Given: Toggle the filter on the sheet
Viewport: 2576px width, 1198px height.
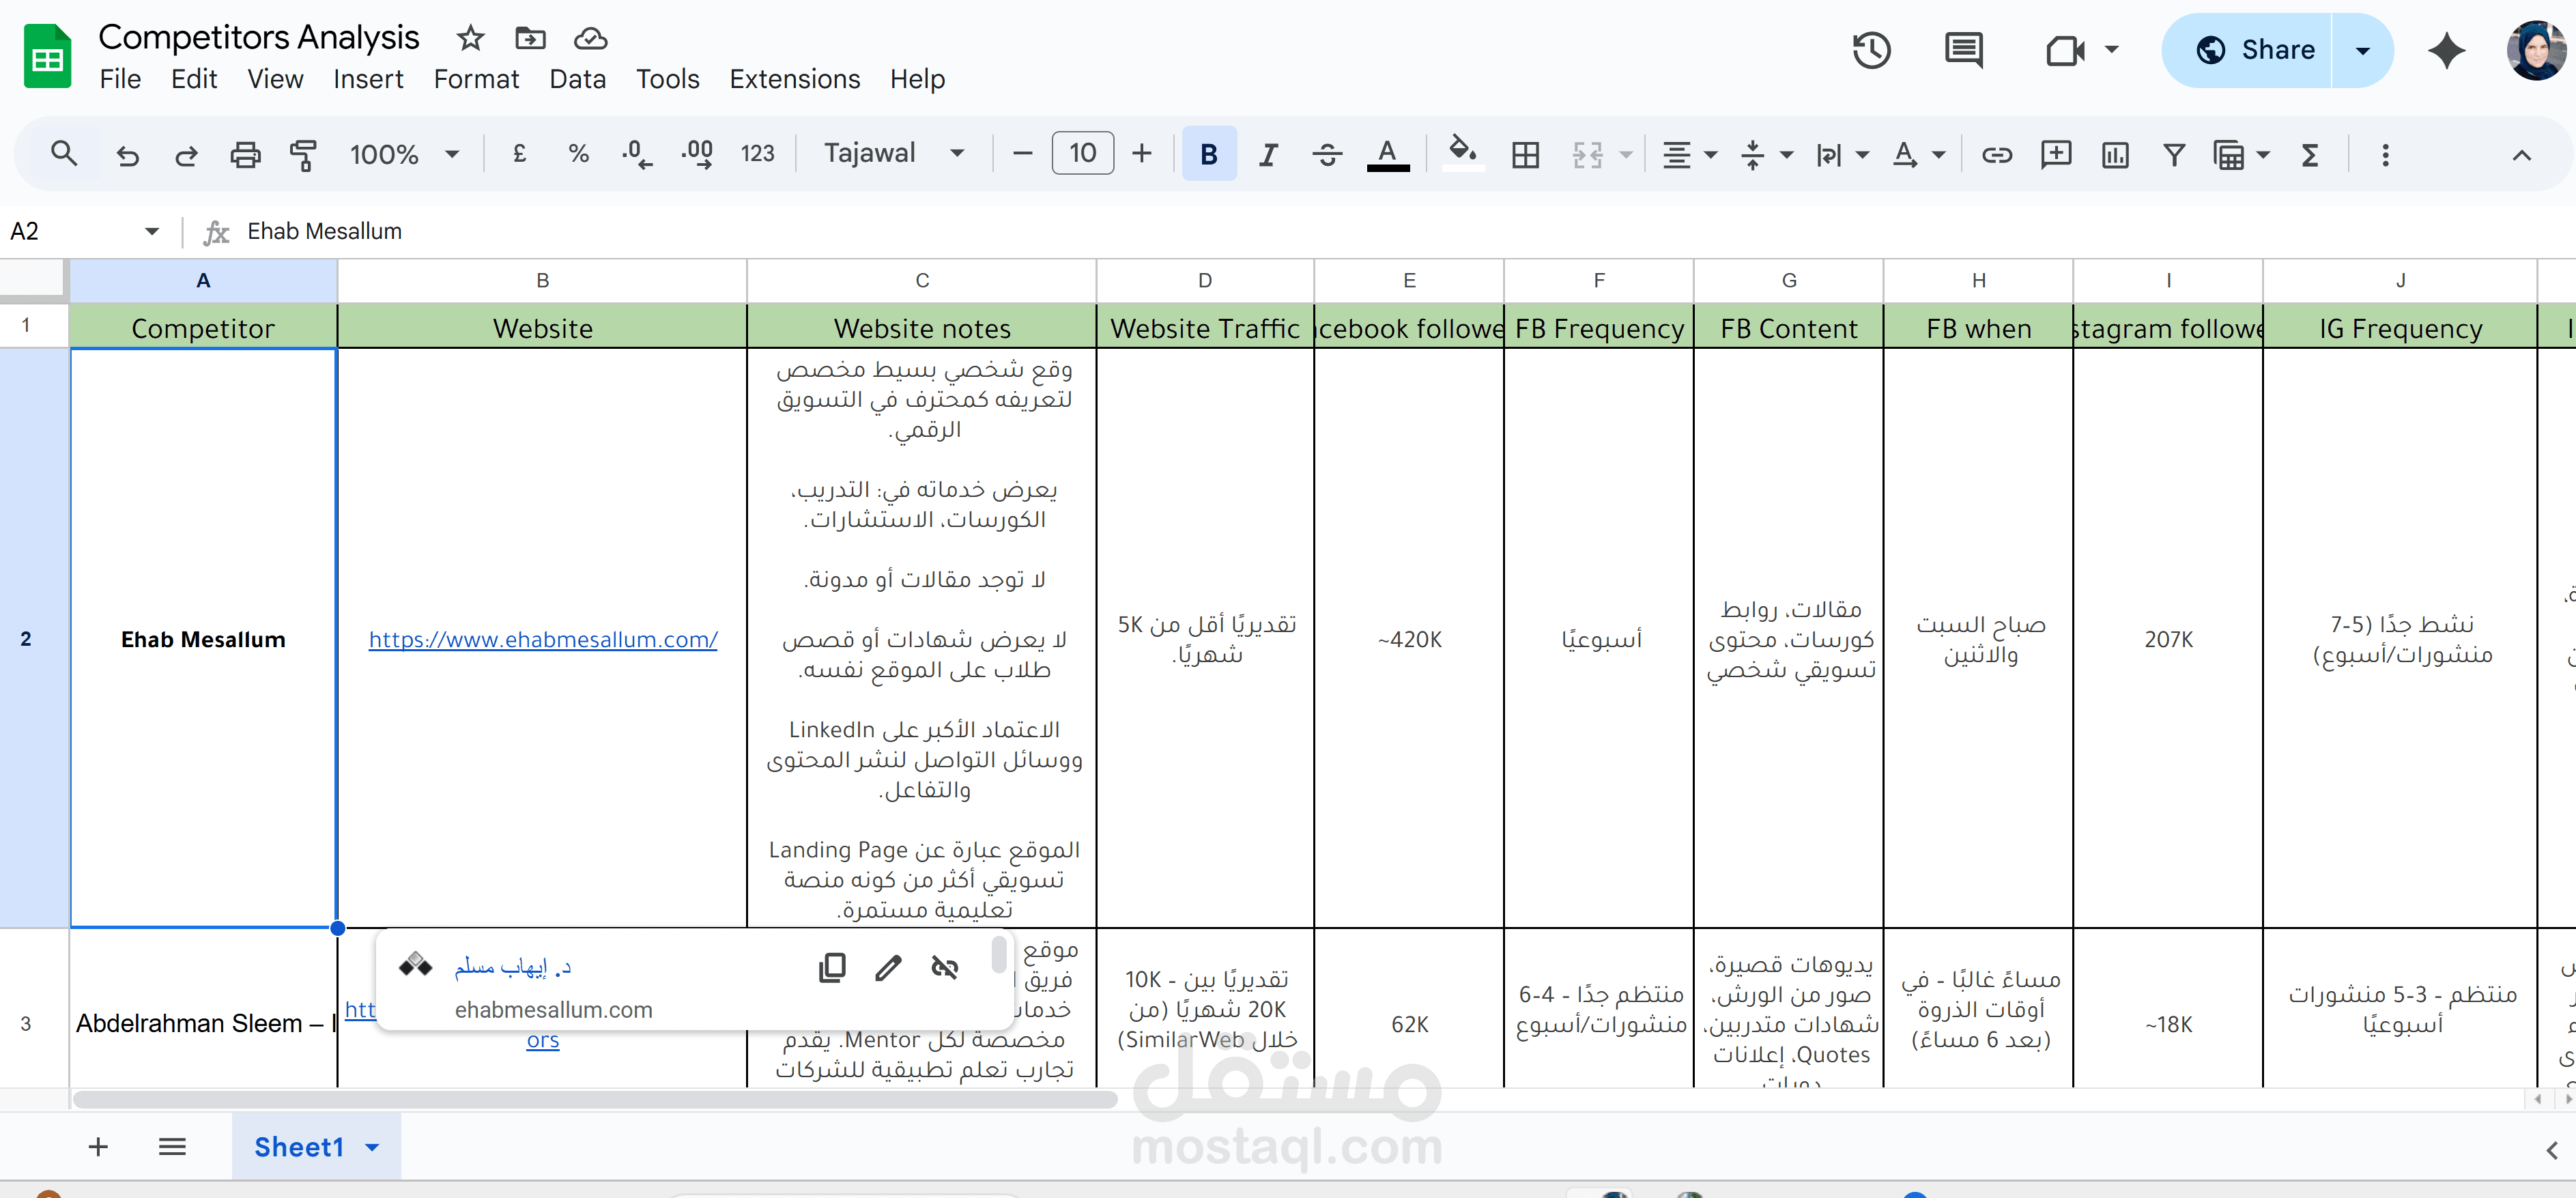Looking at the screenshot, I should pos(2173,155).
